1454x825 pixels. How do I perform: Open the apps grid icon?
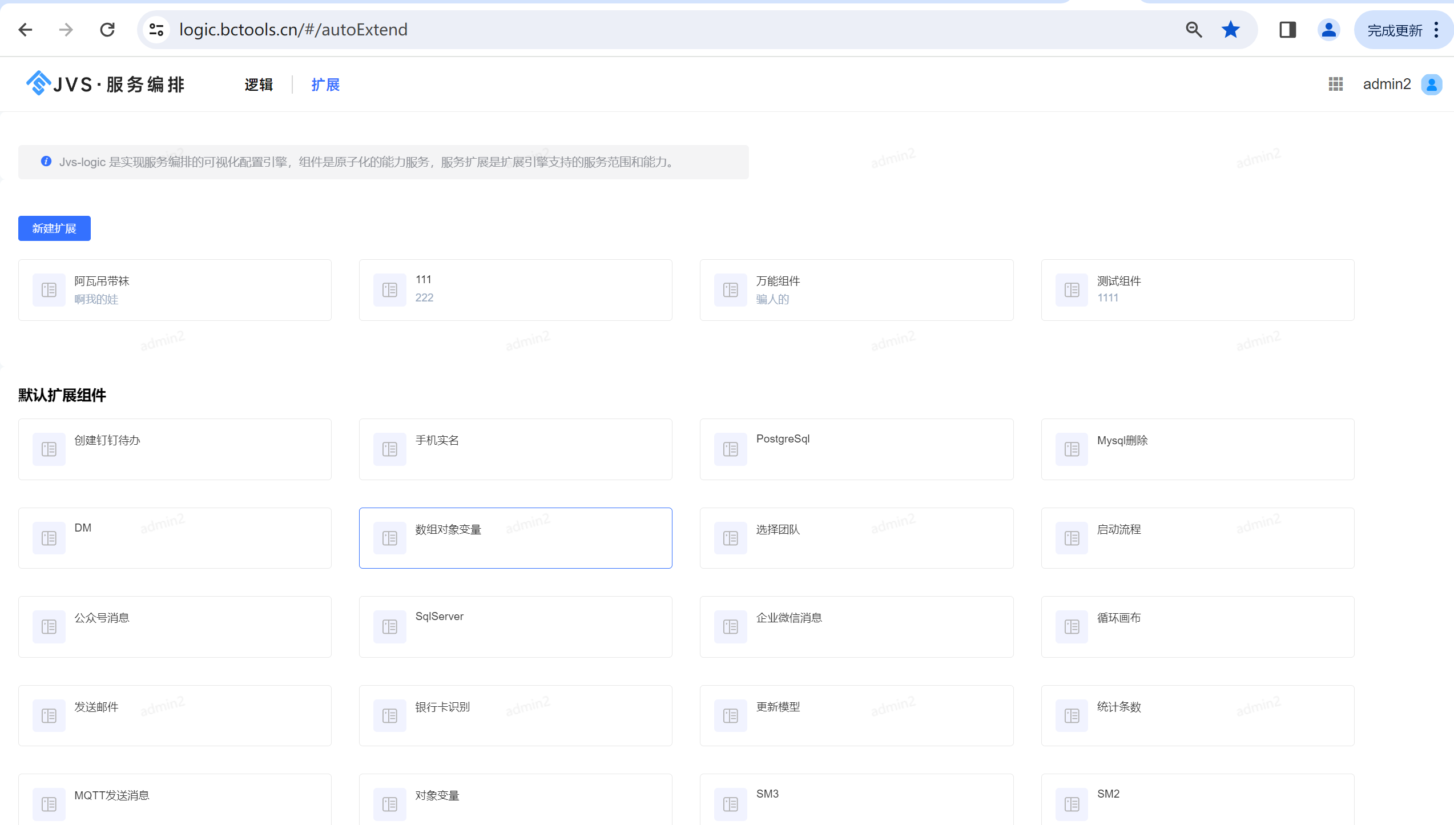pos(1335,84)
